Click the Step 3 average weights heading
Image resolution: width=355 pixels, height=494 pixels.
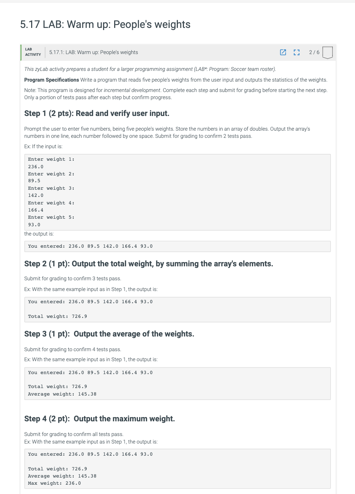[109, 334]
